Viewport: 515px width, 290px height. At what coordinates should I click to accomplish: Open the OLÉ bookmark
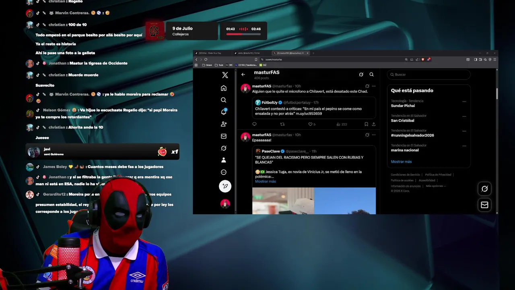click(x=263, y=65)
